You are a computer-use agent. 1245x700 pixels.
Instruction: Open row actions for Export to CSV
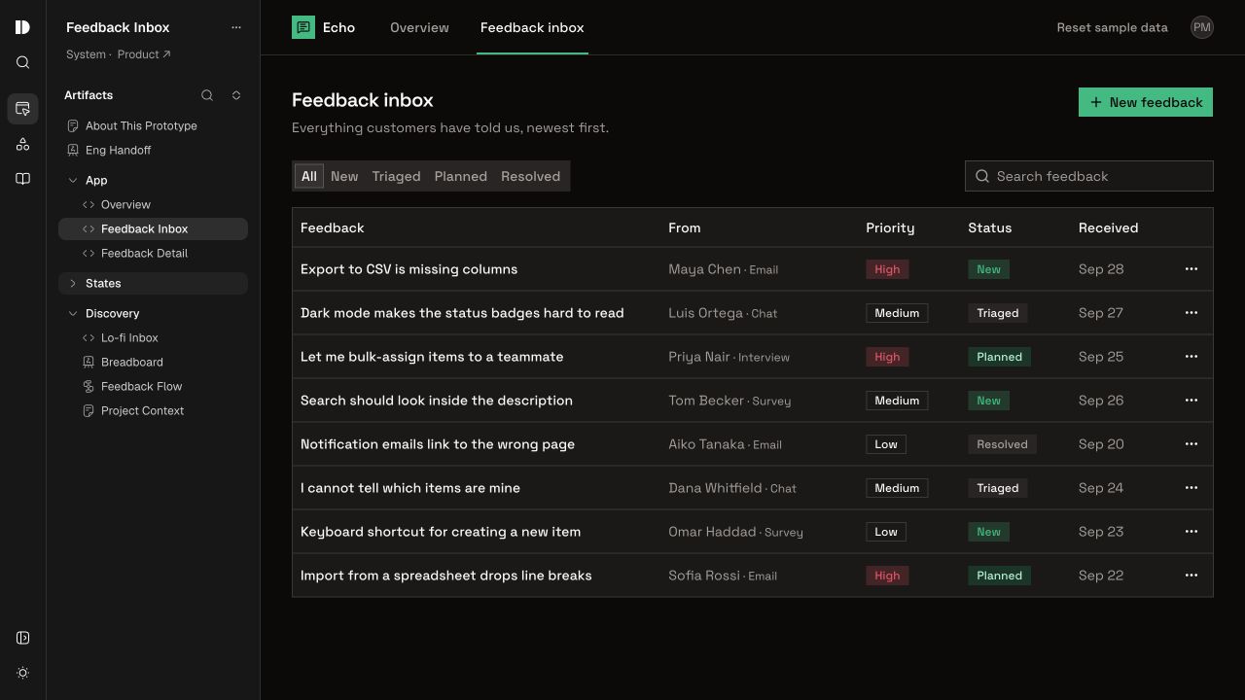[x=1192, y=269]
